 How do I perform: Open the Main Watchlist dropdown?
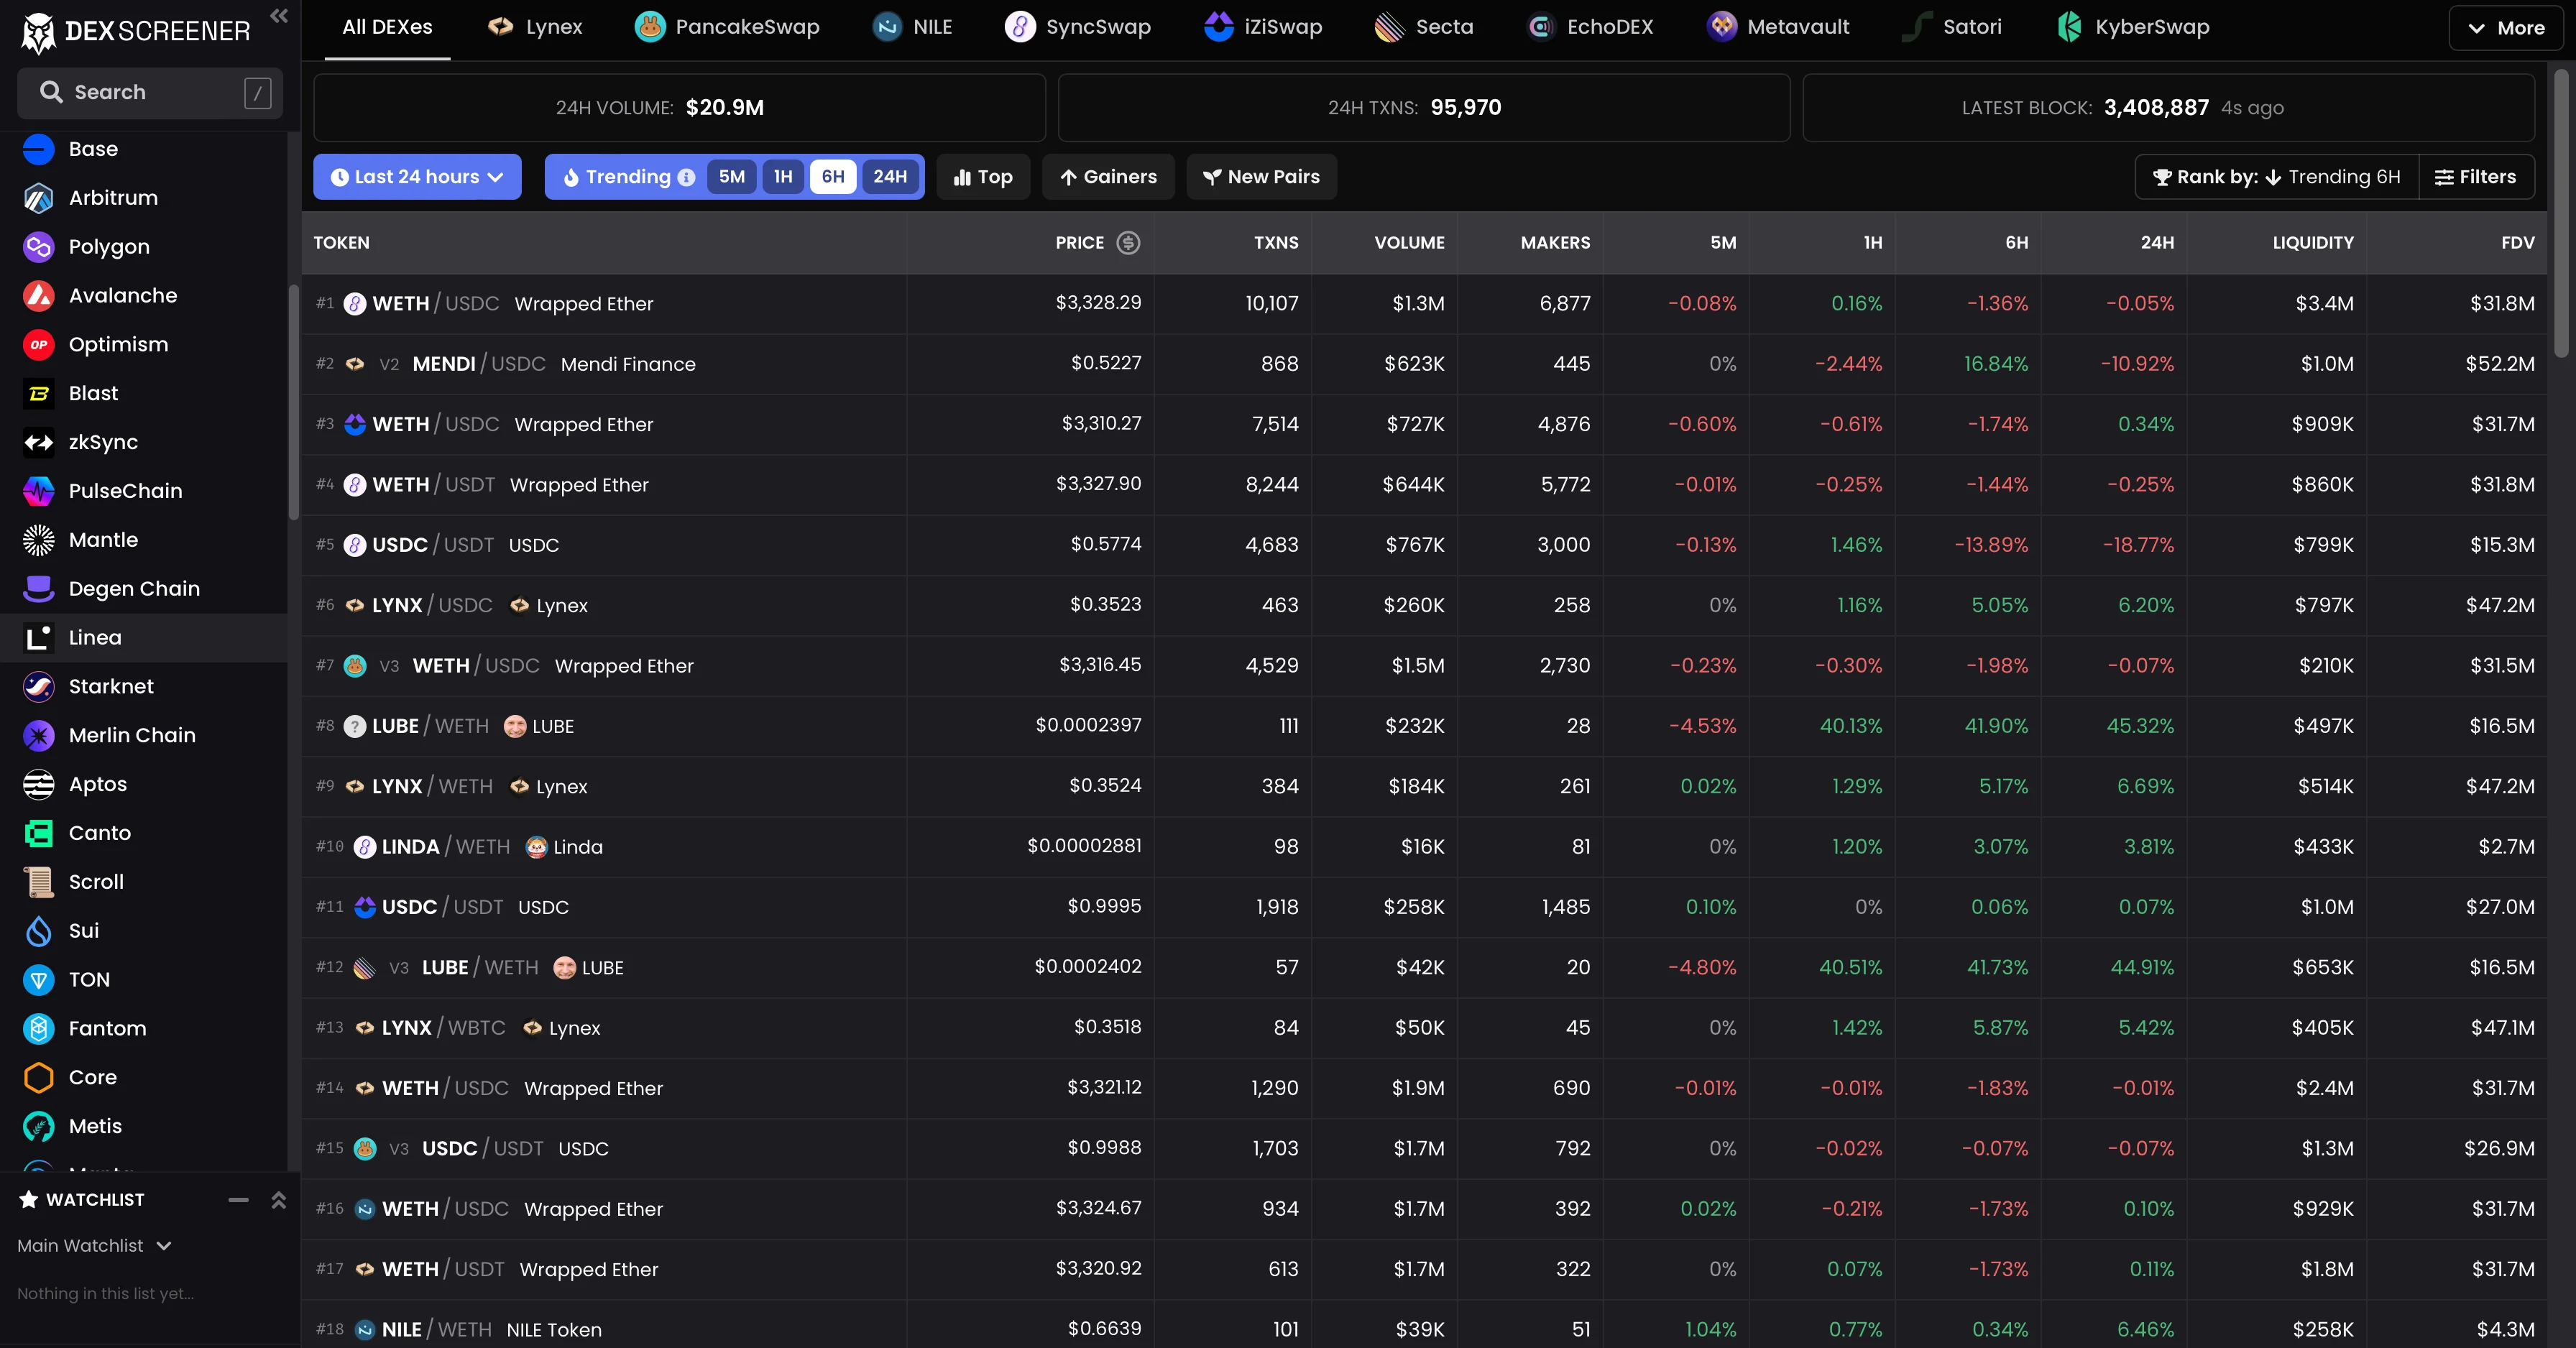(x=94, y=1245)
